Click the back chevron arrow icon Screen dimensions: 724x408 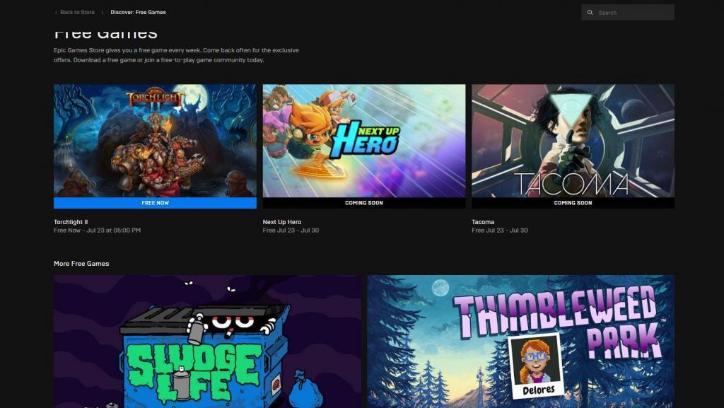tap(56, 13)
